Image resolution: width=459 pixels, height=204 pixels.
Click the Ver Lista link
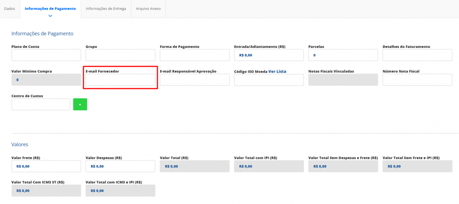pyautogui.click(x=277, y=71)
